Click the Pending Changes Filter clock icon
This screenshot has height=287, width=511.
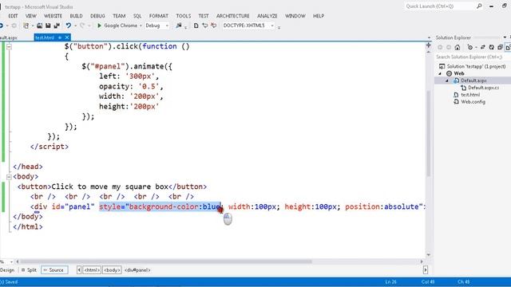[x=470, y=48]
